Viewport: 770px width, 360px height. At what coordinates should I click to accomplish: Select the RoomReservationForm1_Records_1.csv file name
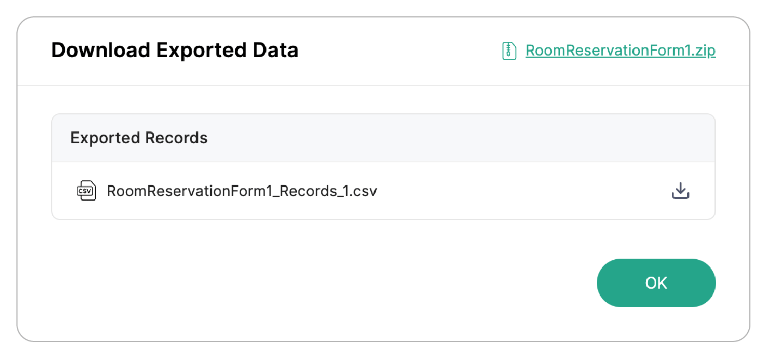242,191
